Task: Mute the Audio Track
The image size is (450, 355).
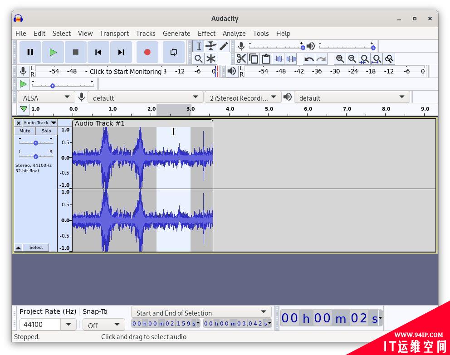Action: click(24, 131)
